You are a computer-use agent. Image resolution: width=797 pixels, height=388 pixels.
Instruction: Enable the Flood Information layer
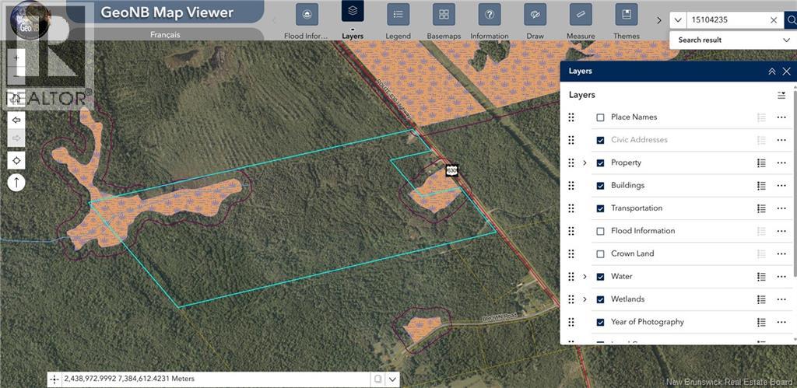pyautogui.click(x=600, y=231)
